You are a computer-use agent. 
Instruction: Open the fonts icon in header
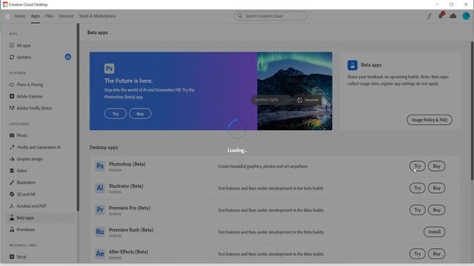point(429,16)
